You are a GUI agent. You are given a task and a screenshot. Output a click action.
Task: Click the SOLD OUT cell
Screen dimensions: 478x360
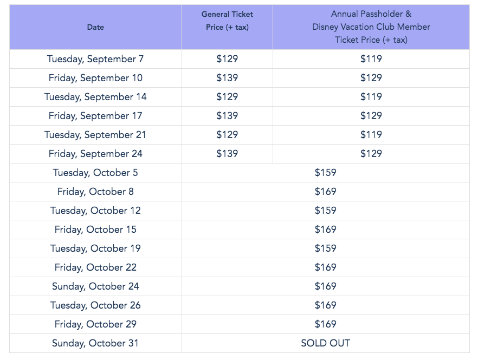(325, 343)
